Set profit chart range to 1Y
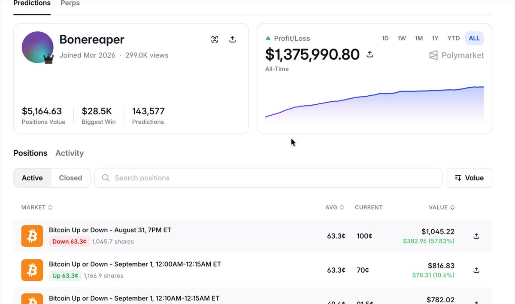The width and height of the screenshot is (515, 304). 435,38
